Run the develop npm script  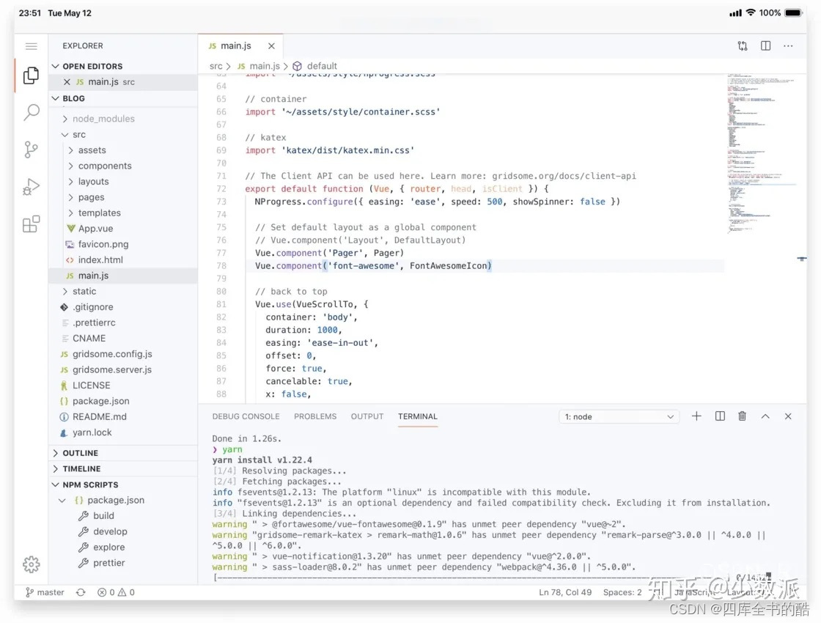coord(110,531)
